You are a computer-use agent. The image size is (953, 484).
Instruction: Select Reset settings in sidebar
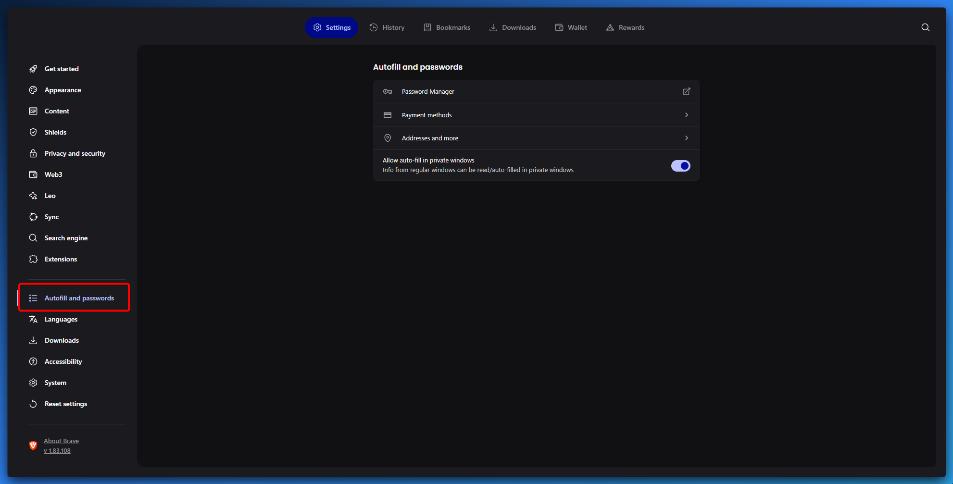[66, 404]
